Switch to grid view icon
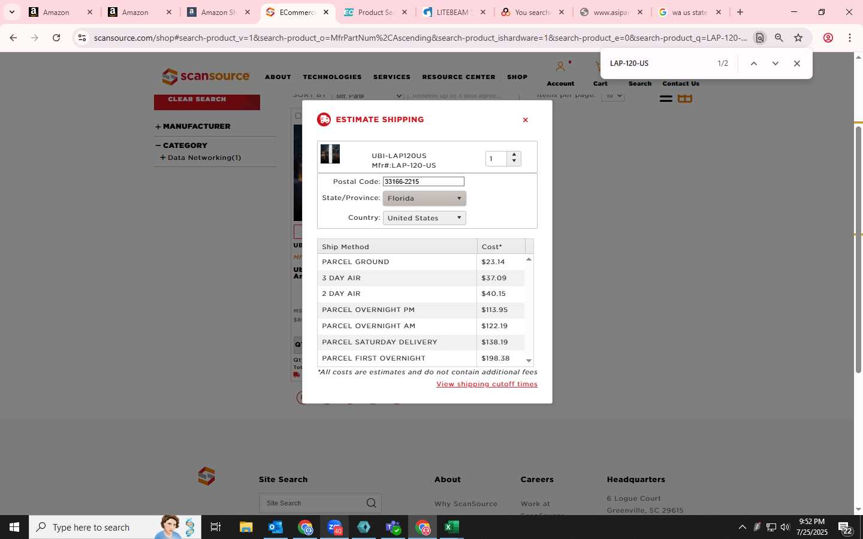The width and height of the screenshot is (863, 539). pos(685,98)
